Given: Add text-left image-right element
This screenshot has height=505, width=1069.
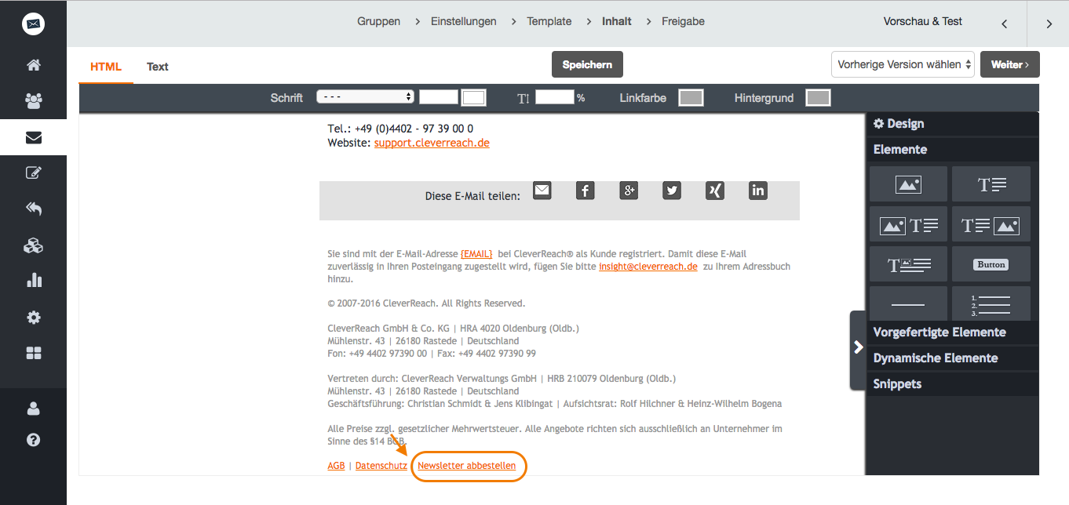Looking at the screenshot, I should click(x=991, y=225).
